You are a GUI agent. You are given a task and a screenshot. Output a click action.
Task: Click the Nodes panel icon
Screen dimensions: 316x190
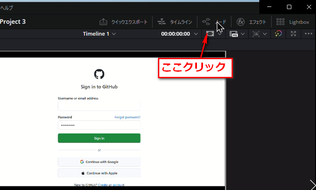[x=206, y=22]
